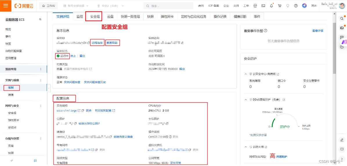Click 停止 to stop the instance
The image size is (347, 166).
[73, 56]
